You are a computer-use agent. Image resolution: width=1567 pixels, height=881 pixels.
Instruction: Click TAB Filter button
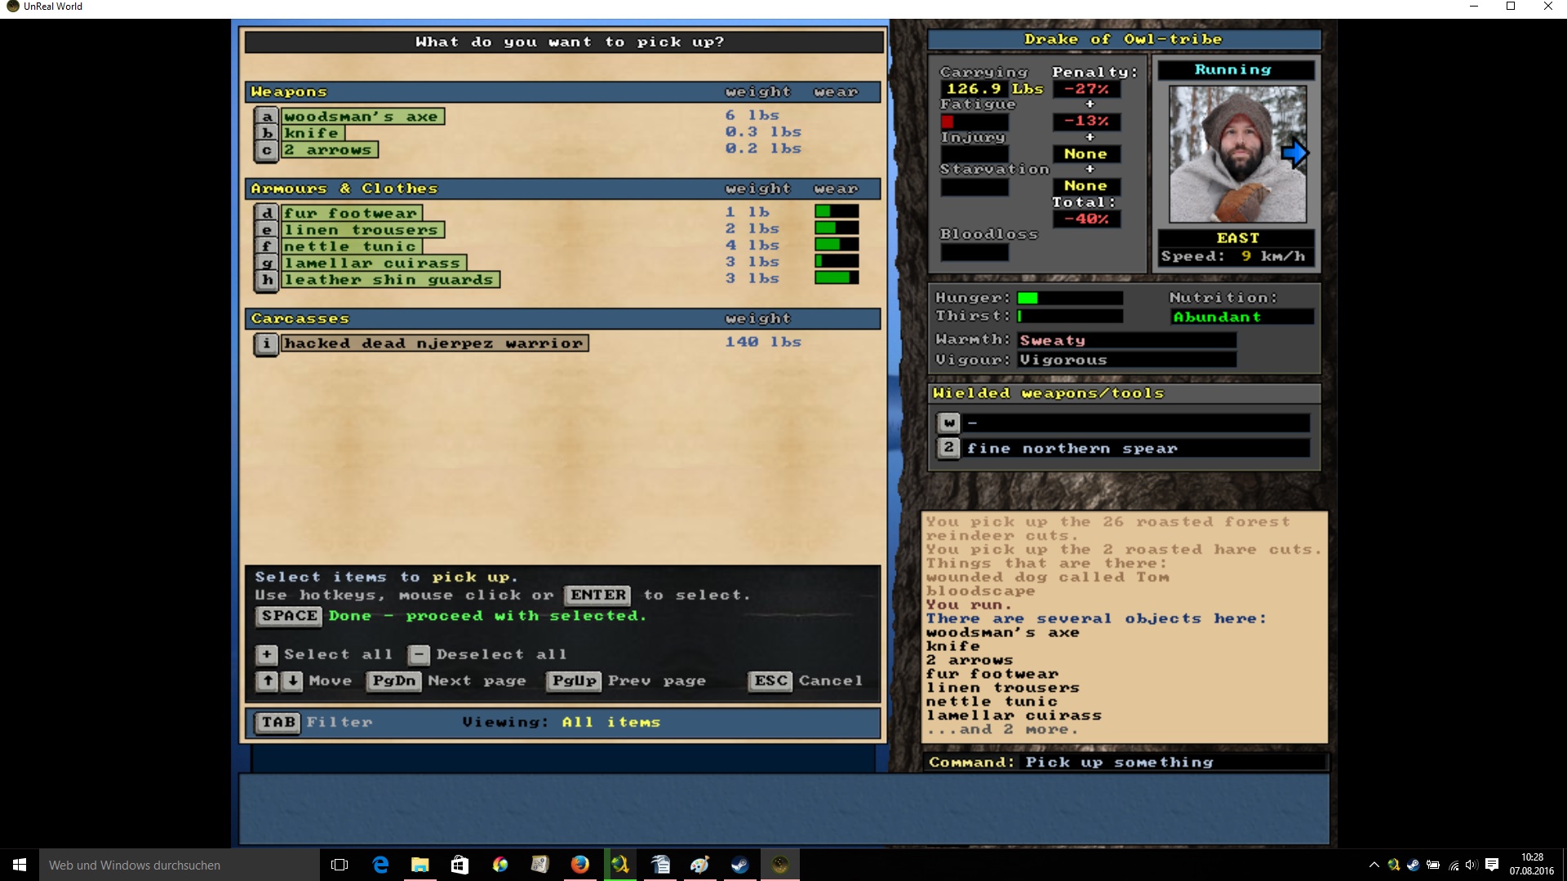tap(278, 722)
